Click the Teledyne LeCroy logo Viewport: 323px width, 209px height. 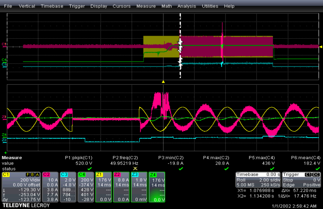point(26,205)
